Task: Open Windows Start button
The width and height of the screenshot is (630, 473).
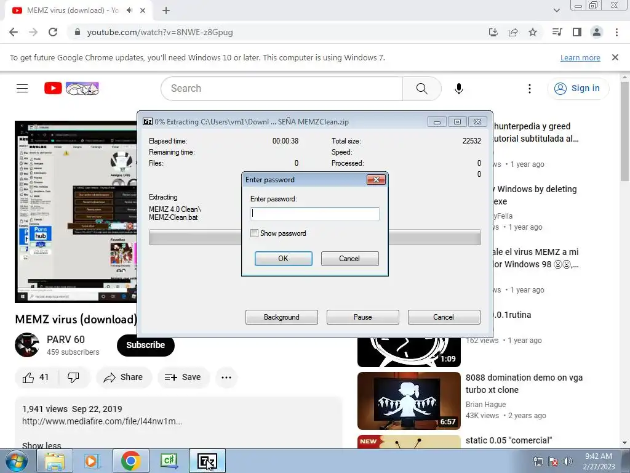Action: tap(17, 461)
